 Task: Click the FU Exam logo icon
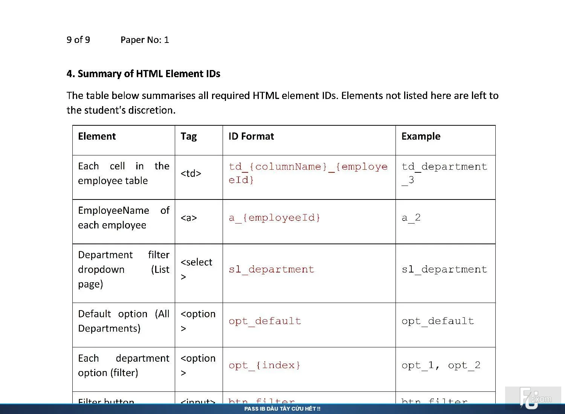point(535,397)
